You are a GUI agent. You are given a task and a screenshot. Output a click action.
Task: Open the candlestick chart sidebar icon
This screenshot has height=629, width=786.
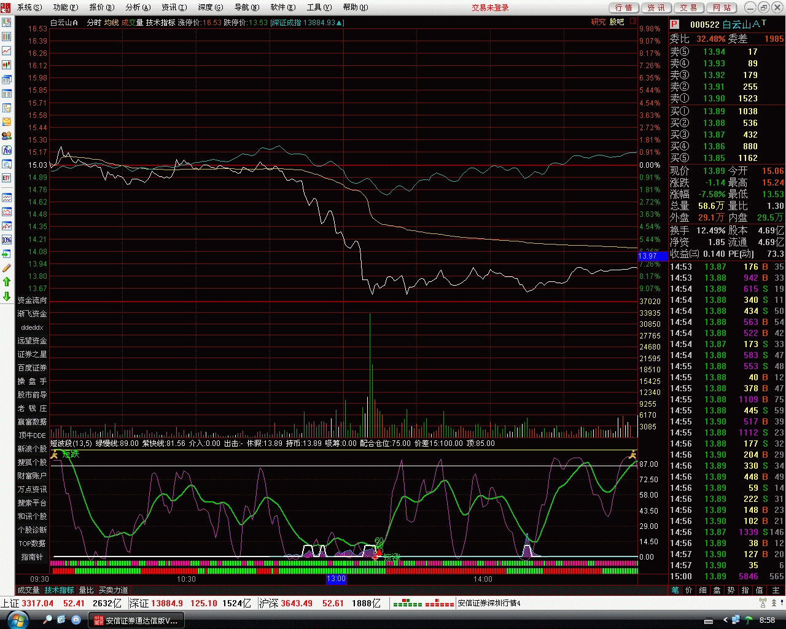tap(7, 65)
